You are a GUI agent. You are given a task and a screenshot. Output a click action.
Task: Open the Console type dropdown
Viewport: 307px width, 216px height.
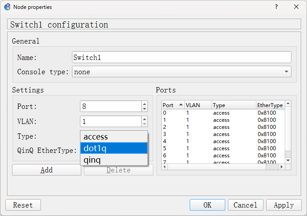point(181,72)
